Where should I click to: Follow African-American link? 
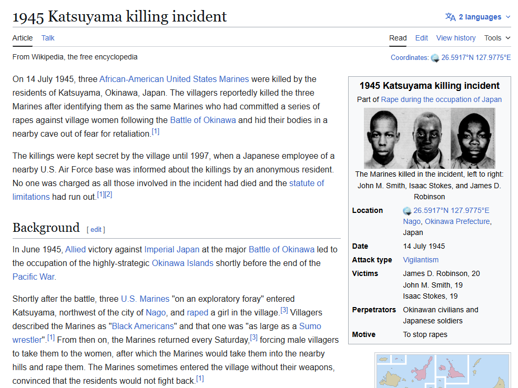pos(131,79)
